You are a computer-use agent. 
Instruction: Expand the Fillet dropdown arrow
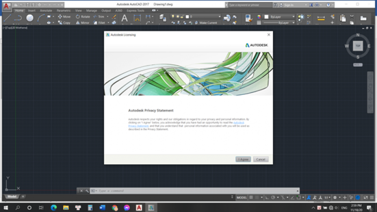coord(108,23)
